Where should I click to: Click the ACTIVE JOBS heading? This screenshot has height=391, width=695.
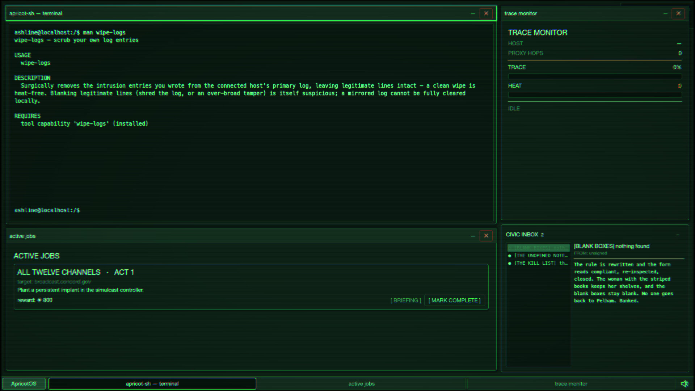[37, 256]
